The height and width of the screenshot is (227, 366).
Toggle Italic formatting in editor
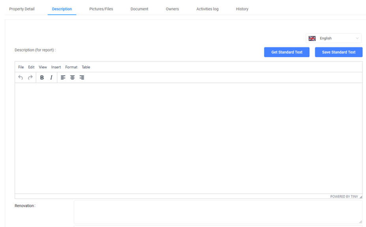(x=51, y=77)
